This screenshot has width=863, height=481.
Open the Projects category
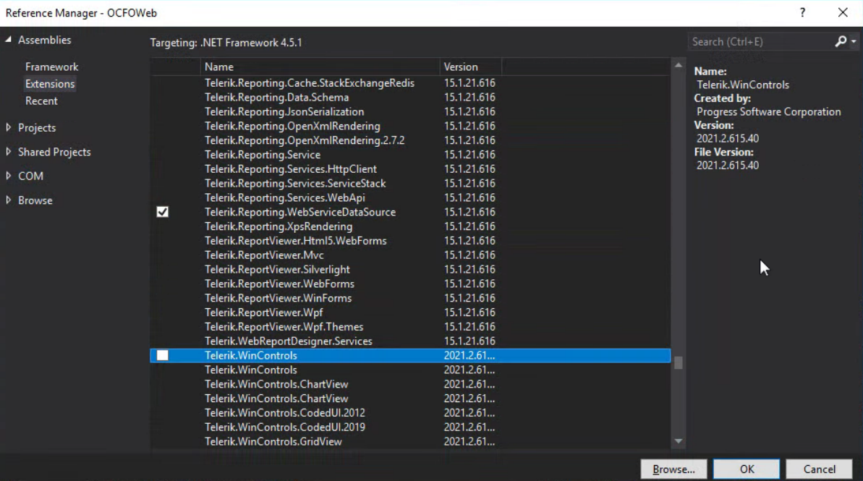coord(37,128)
